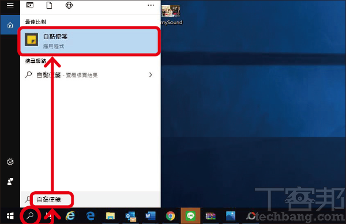Open the Windows Start button

10,216
